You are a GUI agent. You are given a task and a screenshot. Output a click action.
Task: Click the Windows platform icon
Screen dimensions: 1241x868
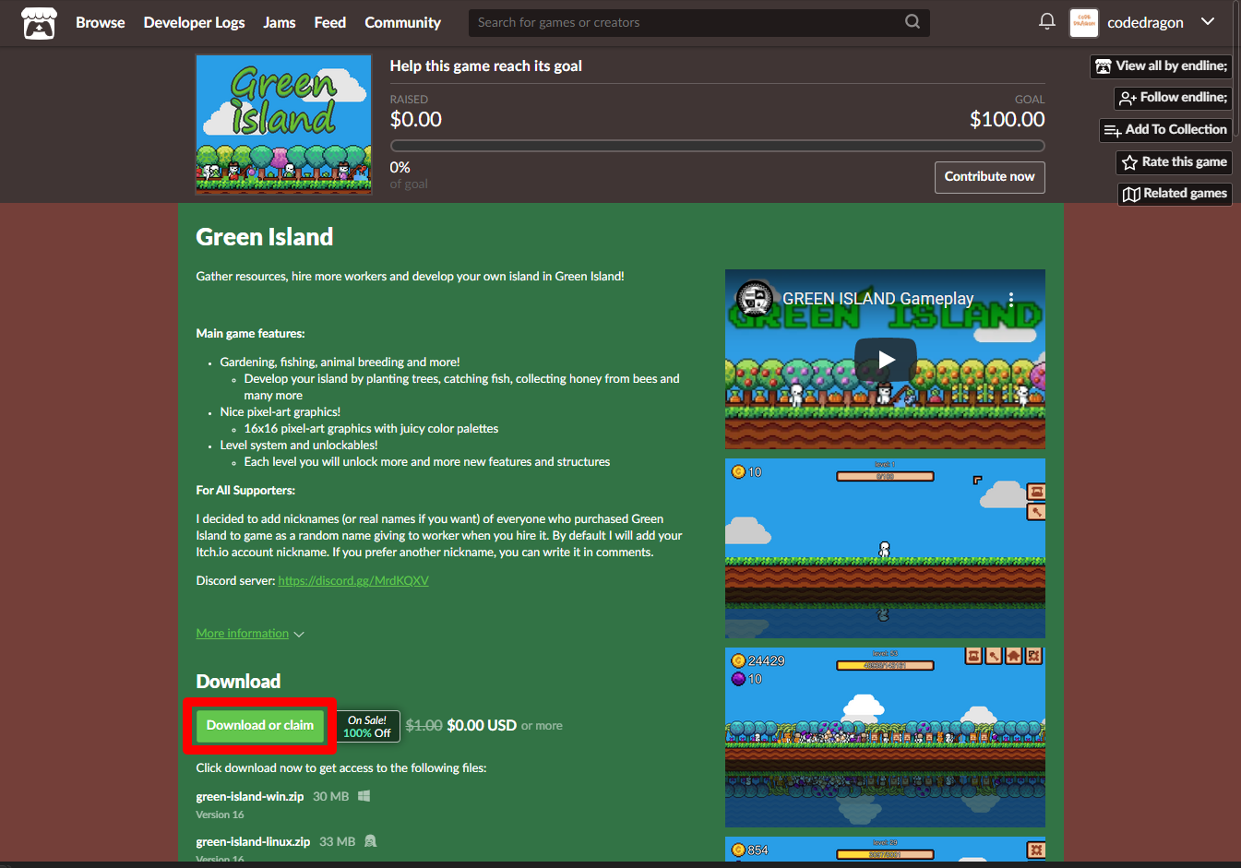pos(364,796)
